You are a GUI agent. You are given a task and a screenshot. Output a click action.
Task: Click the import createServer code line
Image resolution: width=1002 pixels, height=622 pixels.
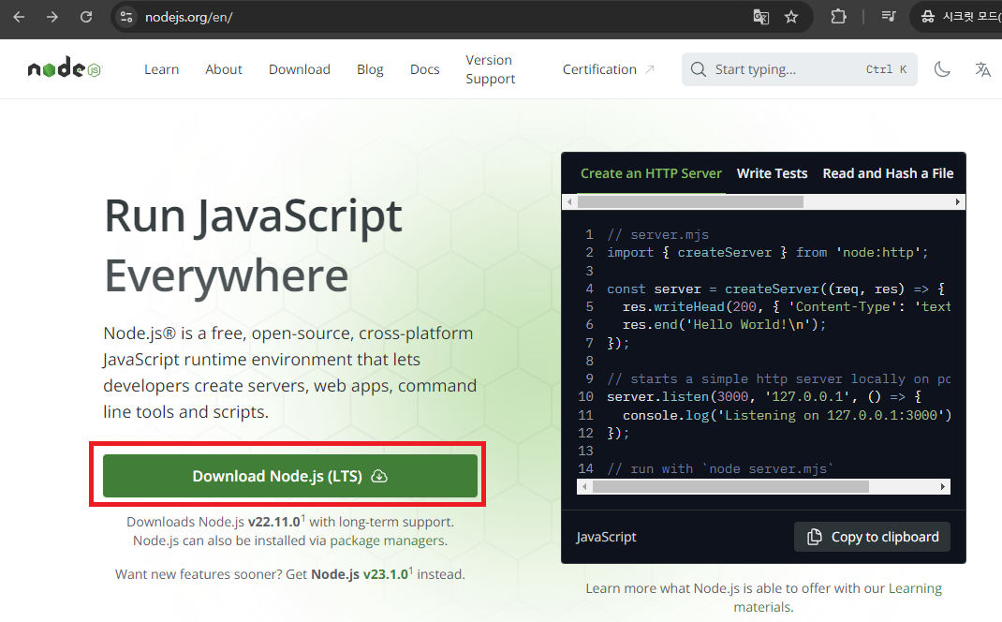point(768,253)
